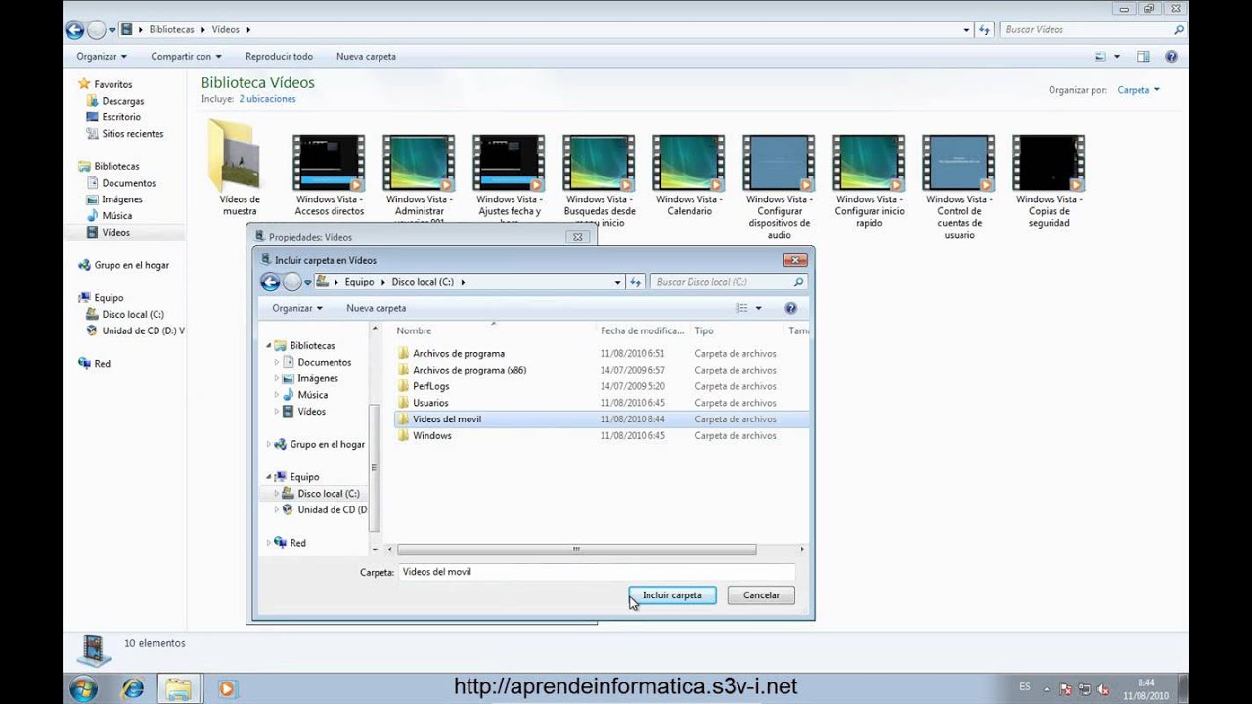Collapse the Bibliotecas node in the dialog tree
Image resolution: width=1252 pixels, height=704 pixels.
point(269,346)
